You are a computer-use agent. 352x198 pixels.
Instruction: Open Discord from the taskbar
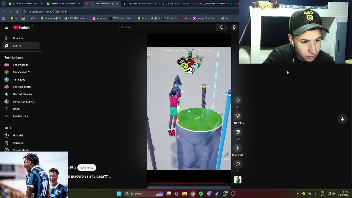(209, 194)
